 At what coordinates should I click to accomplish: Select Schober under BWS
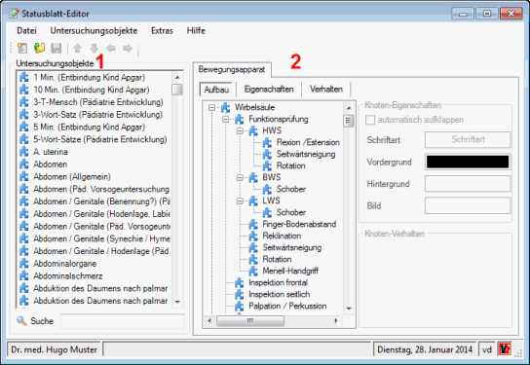pos(291,189)
